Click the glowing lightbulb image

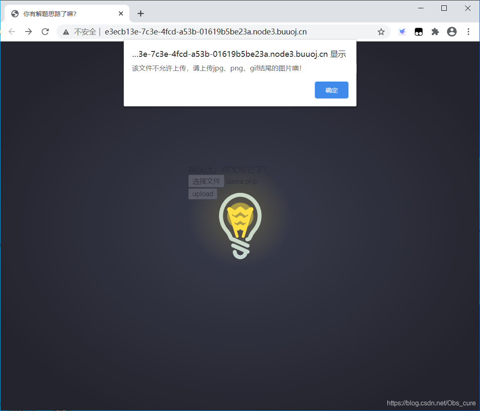[x=240, y=226]
